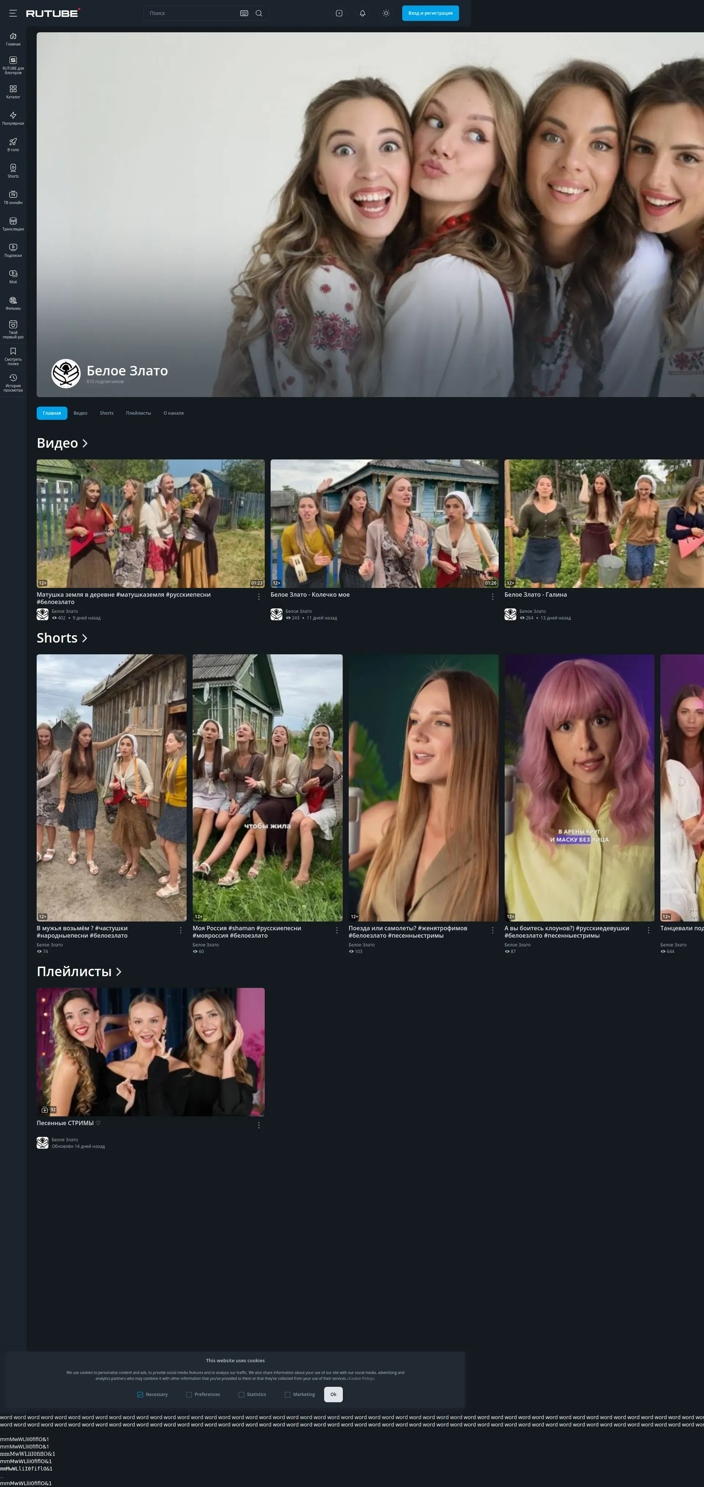Enable the Statistics cookie checkbox
704x1487 pixels.
241,1394
